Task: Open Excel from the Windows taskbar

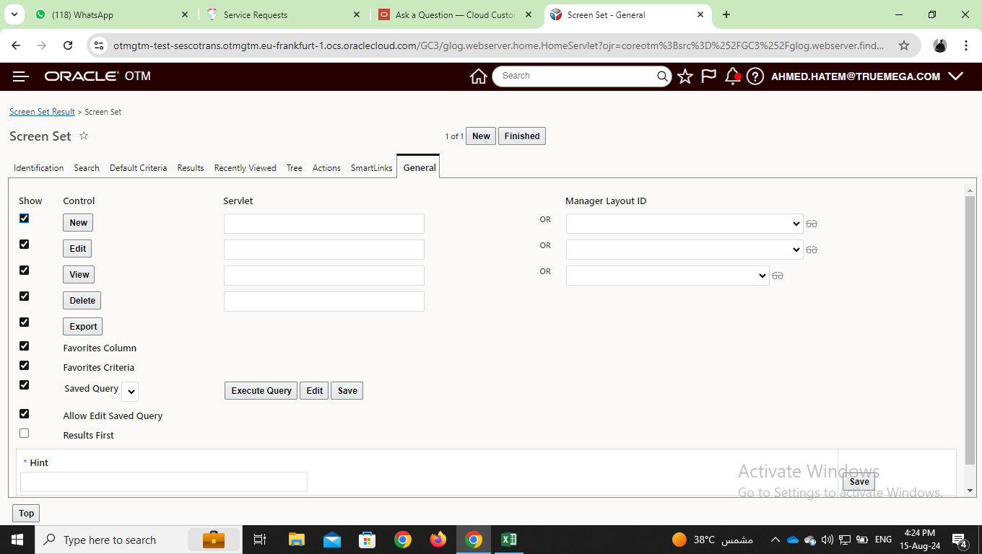Action: point(508,540)
